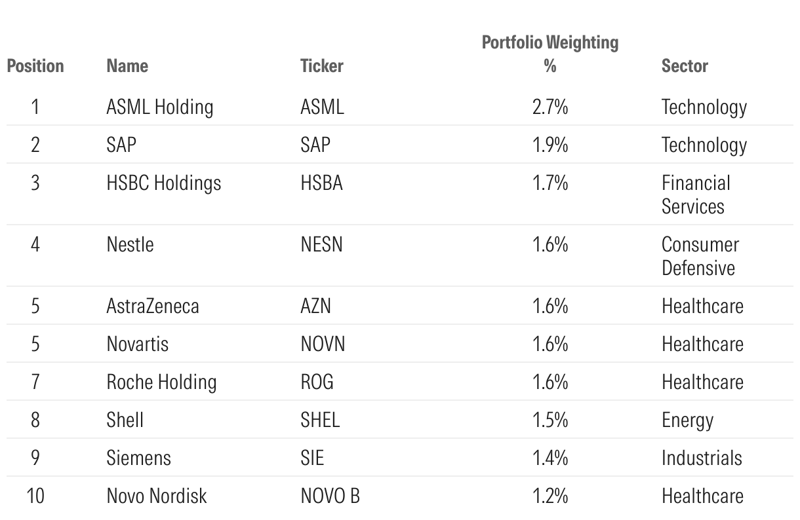Click the 2.7% weighting value
This screenshot has width=800, height=520.
550,107
